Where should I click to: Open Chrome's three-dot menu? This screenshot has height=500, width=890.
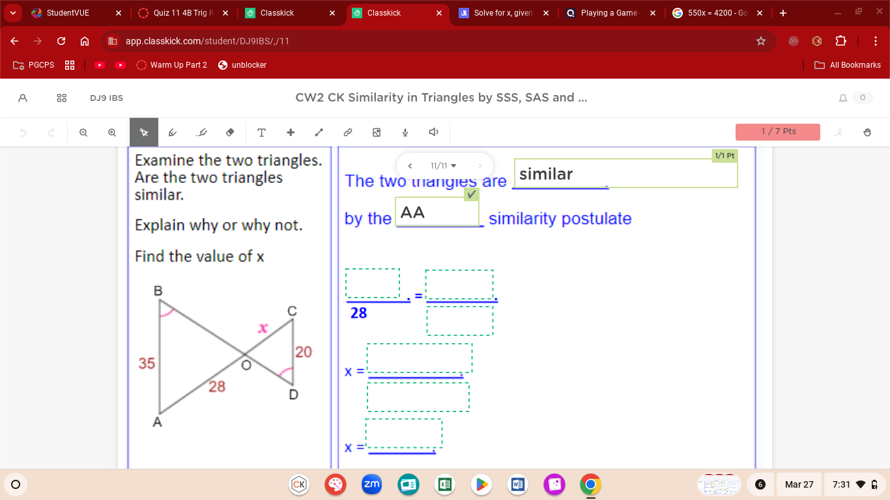[x=876, y=40]
